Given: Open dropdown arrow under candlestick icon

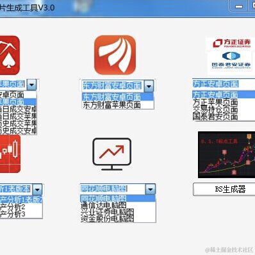Looking at the screenshot, I should coord(37,189).
